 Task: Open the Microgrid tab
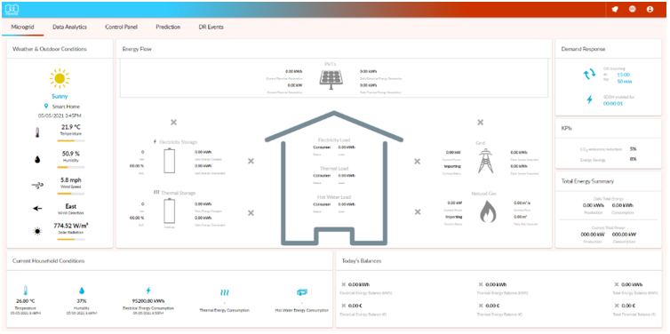22,27
